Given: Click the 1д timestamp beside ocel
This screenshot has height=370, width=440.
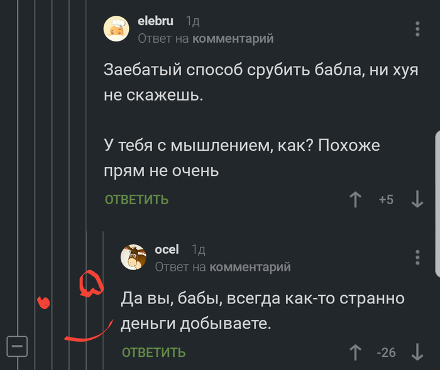Looking at the screenshot, I should [198, 249].
